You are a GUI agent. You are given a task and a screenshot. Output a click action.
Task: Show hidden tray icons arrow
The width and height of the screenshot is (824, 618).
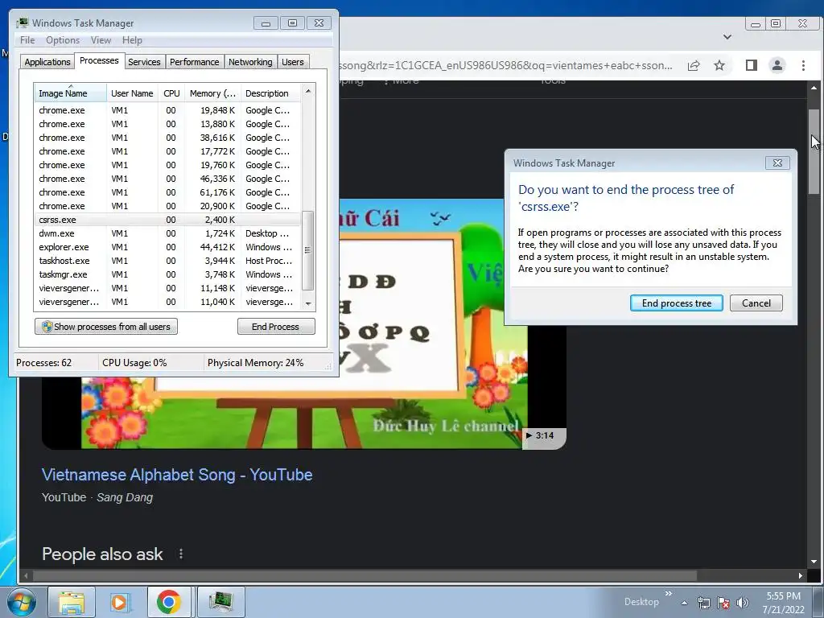pos(684,603)
